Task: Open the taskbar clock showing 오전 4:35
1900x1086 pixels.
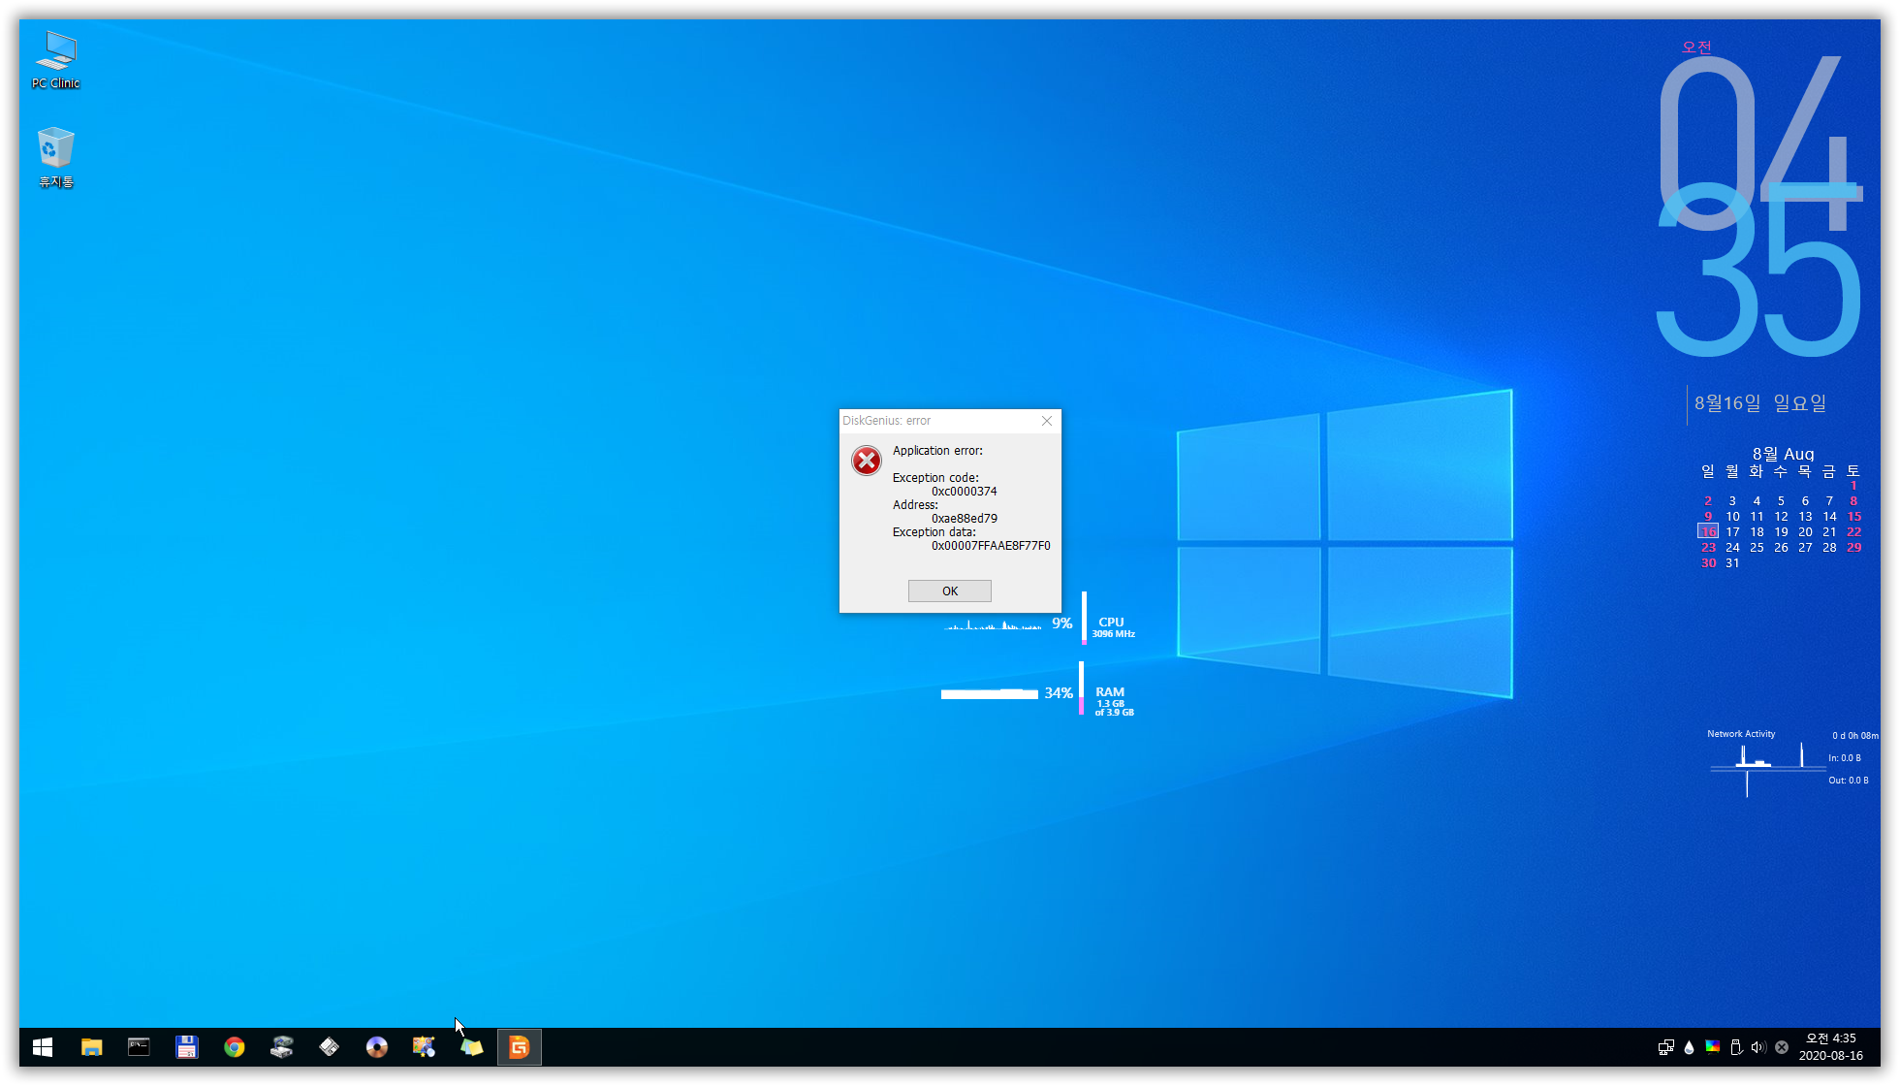Action: click(1830, 1047)
